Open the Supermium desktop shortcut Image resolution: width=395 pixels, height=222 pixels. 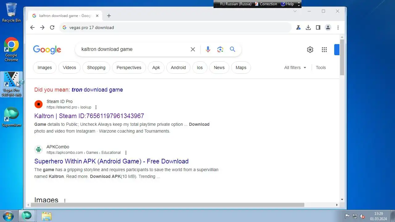coord(11,117)
